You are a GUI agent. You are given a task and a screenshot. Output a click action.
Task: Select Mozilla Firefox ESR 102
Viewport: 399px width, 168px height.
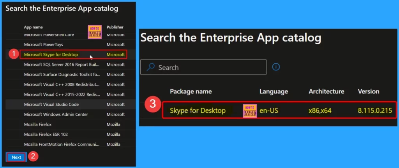(46, 135)
